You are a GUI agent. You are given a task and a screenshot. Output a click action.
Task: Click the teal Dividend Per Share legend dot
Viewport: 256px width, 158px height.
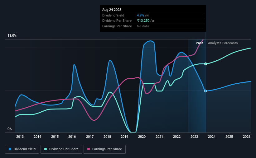point(46,149)
